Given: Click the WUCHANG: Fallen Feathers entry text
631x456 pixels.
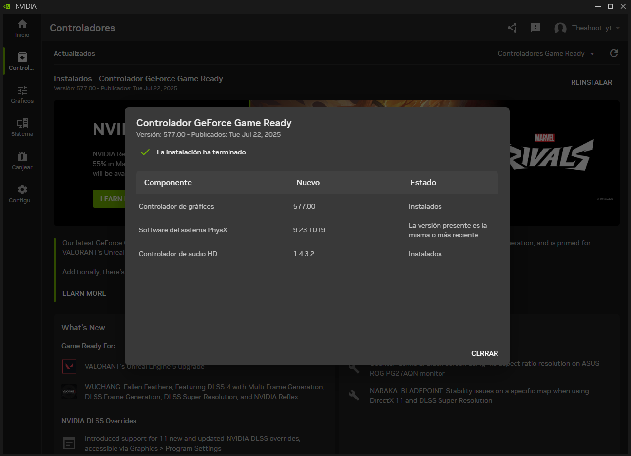Looking at the screenshot, I should [x=205, y=392].
